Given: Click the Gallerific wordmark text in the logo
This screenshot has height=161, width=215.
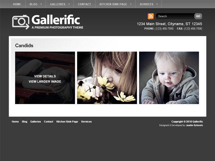Looking at the screenshot, I should coord(56,20).
